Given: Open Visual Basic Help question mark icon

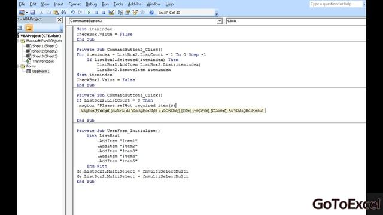Looking at the screenshot, I should pyautogui.click(x=151, y=13).
